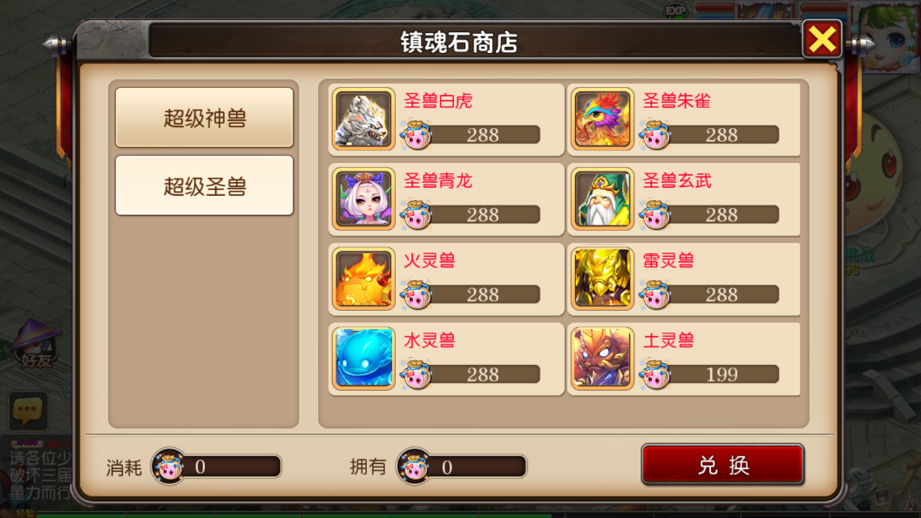Select the 圣兽白虎 white tiger icon
921x518 pixels.
coord(363,119)
